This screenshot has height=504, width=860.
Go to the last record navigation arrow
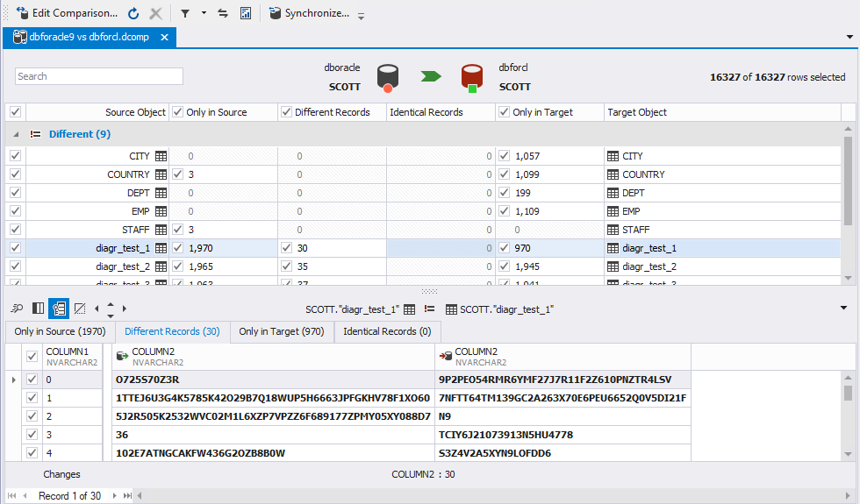click(127, 496)
